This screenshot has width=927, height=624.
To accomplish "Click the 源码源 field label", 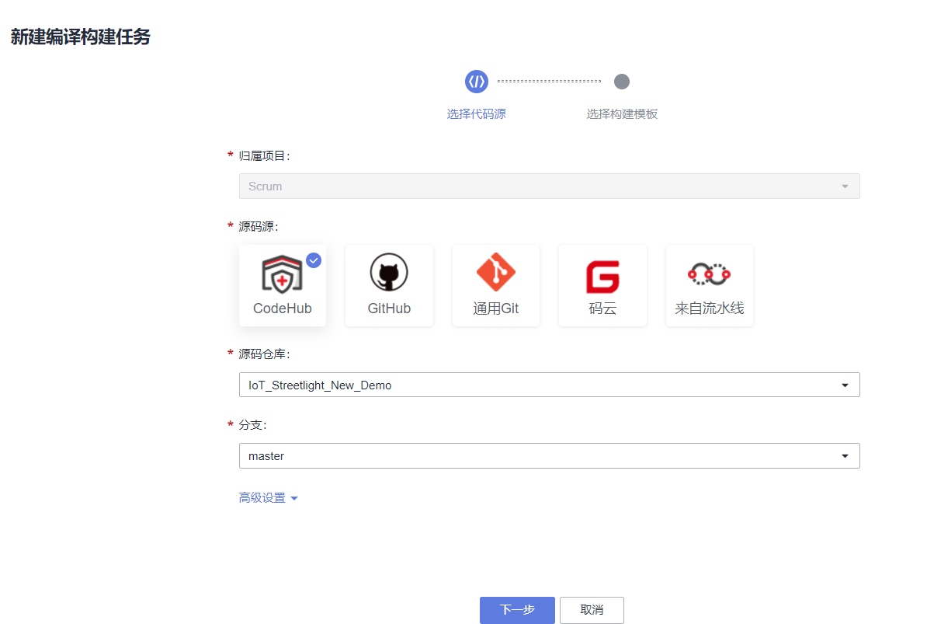I will point(259,227).
